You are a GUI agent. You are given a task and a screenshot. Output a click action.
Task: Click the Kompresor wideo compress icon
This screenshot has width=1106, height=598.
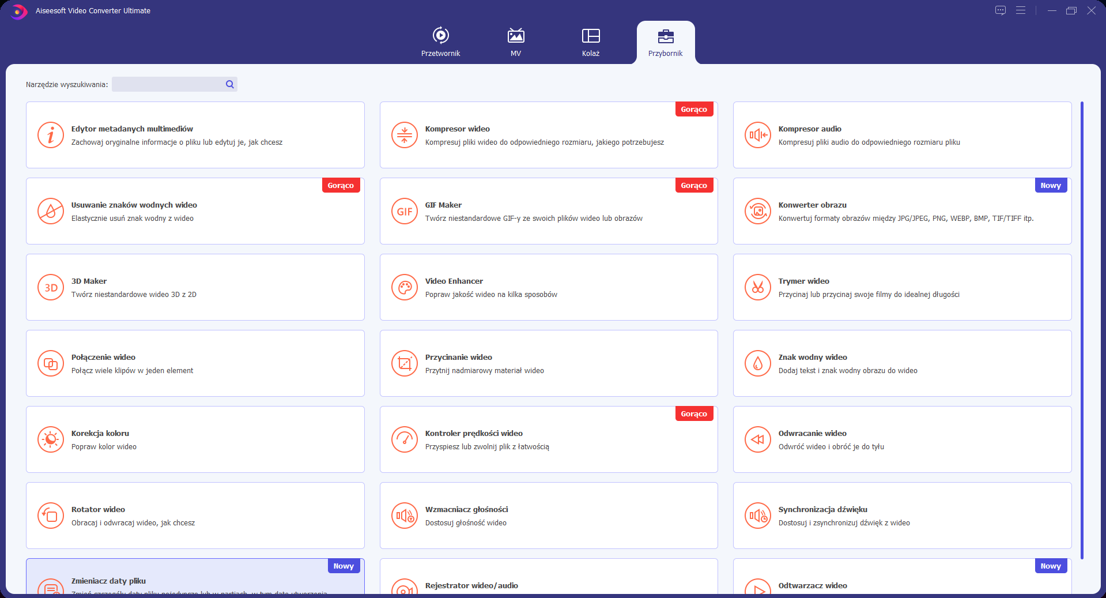pyautogui.click(x=405, y=135)
